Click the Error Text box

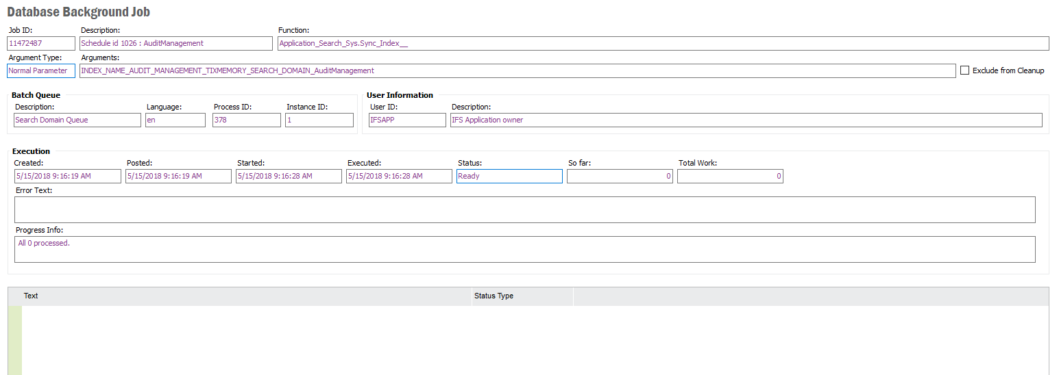point(524,209)
